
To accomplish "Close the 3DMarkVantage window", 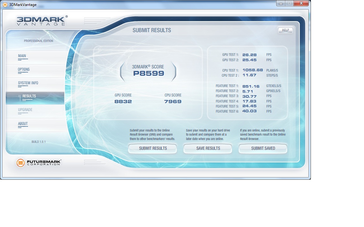I will click(301, 3).
